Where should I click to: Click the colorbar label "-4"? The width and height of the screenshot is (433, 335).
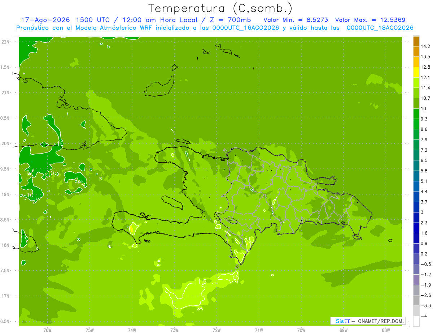(423, 316)
